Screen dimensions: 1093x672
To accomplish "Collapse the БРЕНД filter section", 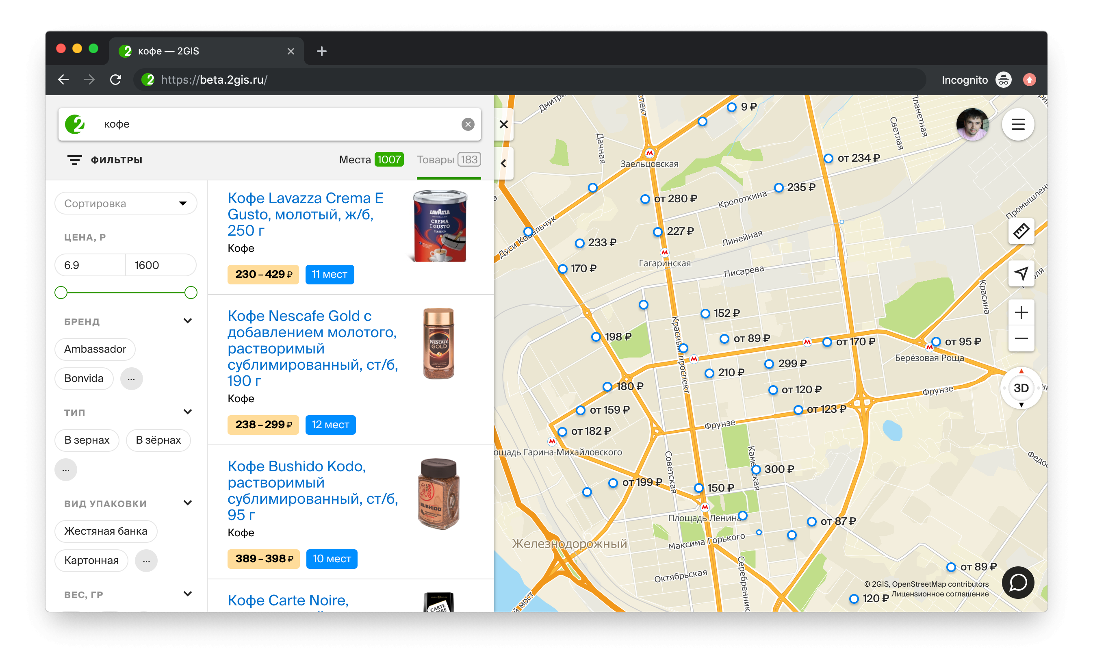I will click(x=188, y=321).
